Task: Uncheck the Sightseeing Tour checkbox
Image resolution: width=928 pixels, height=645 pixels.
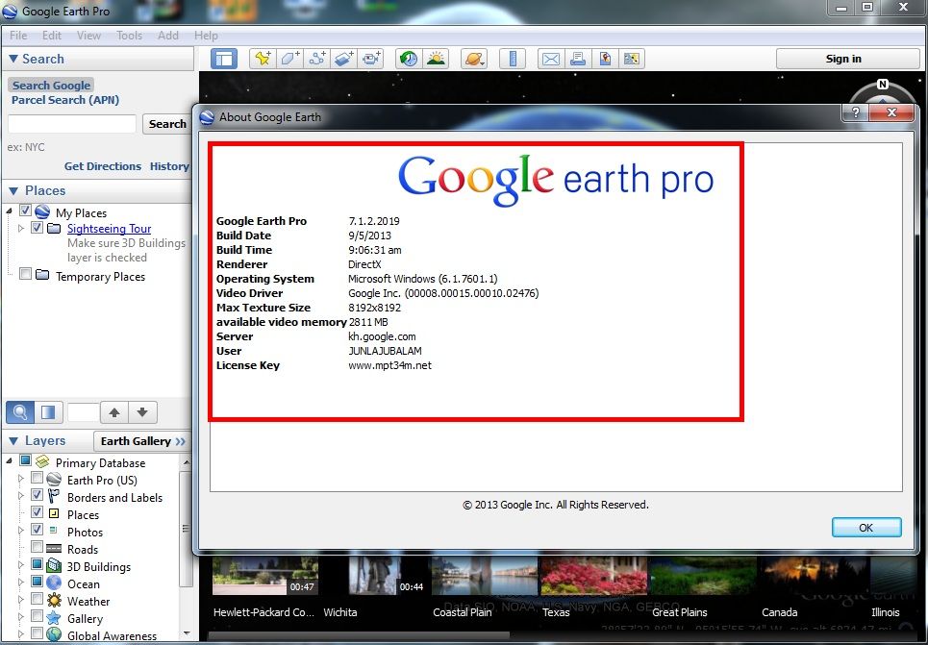Action: click(x=37, y=228)
